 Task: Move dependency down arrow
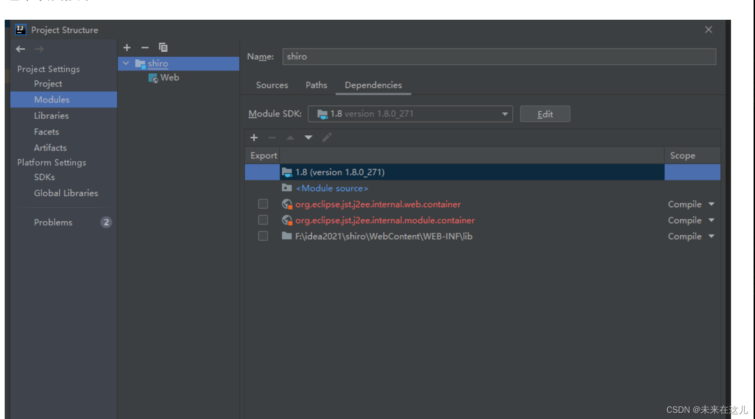[308, 138]
